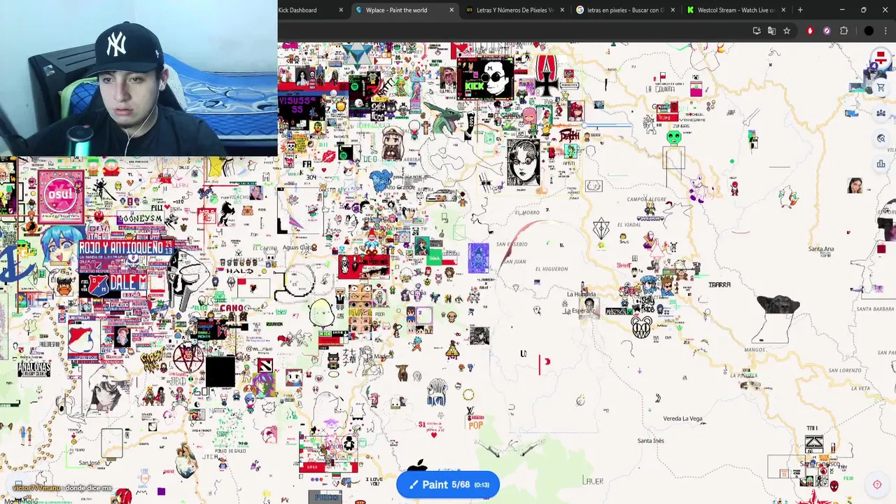
Task: Close the Letras Y Números tab
Action: click(x=562, y=10)
